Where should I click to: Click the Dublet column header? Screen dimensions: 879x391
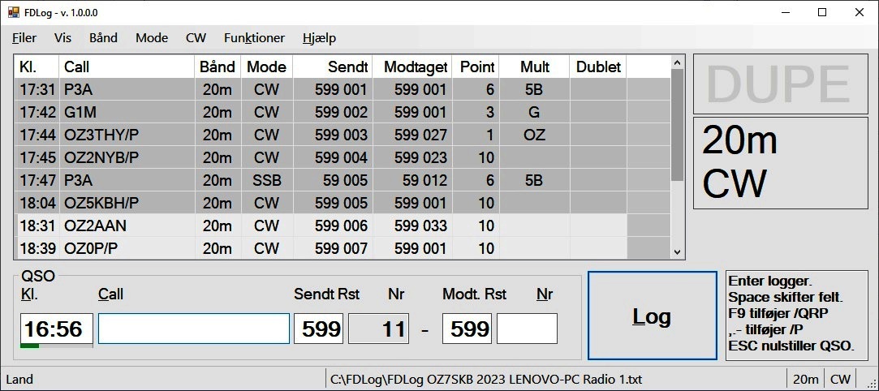tap(598, 67)
